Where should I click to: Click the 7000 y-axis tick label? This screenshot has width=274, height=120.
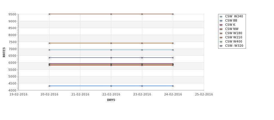coord(12,49)
